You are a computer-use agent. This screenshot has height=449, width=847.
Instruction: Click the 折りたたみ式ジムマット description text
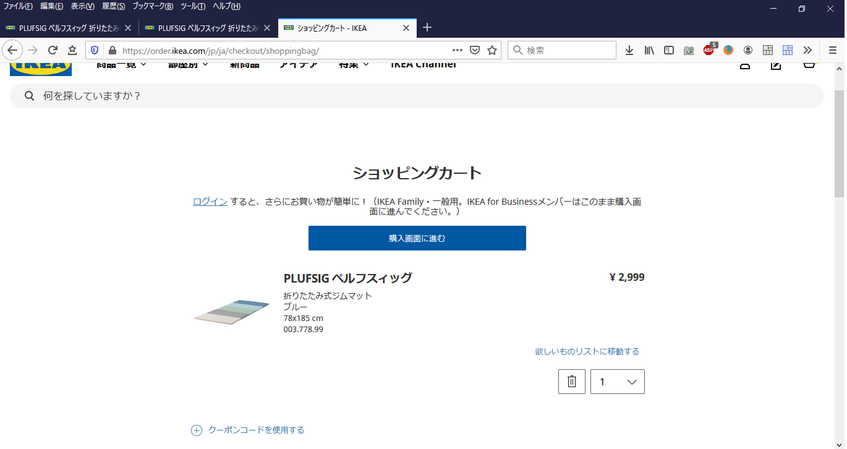328,296
